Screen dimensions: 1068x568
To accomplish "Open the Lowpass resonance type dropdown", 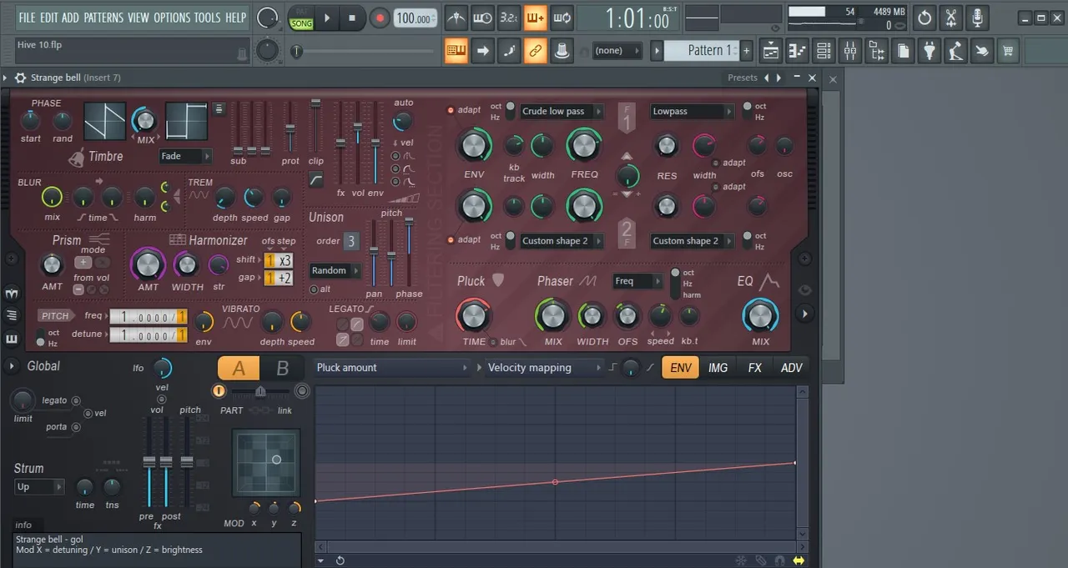I will [692, 111].
